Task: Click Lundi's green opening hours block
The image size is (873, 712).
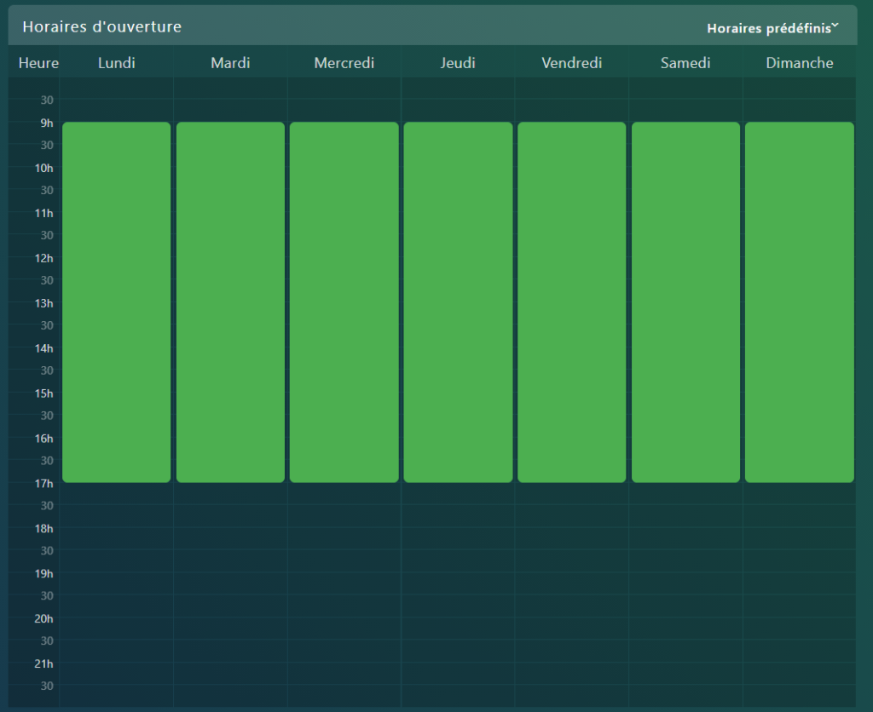Action: pos(117,302)
